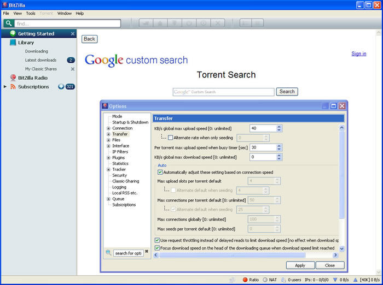383x285 pixels.
Task: Expand the Queue options node
Action: point(108,199)
